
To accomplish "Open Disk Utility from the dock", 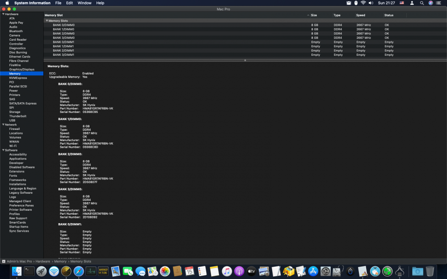I will click(x=338, y=271).
